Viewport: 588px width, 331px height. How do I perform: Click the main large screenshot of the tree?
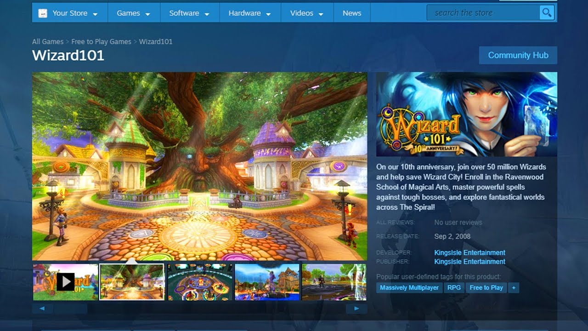click(x=199, y=166)
